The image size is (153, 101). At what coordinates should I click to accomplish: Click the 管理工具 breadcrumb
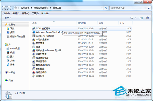[57, 8]
